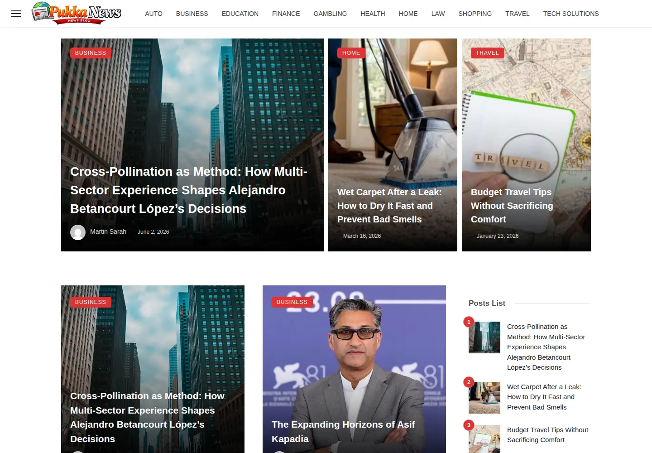Go to the HOME nav item
The width and height of the screenshot is (652, 453).
coord(408,14)
